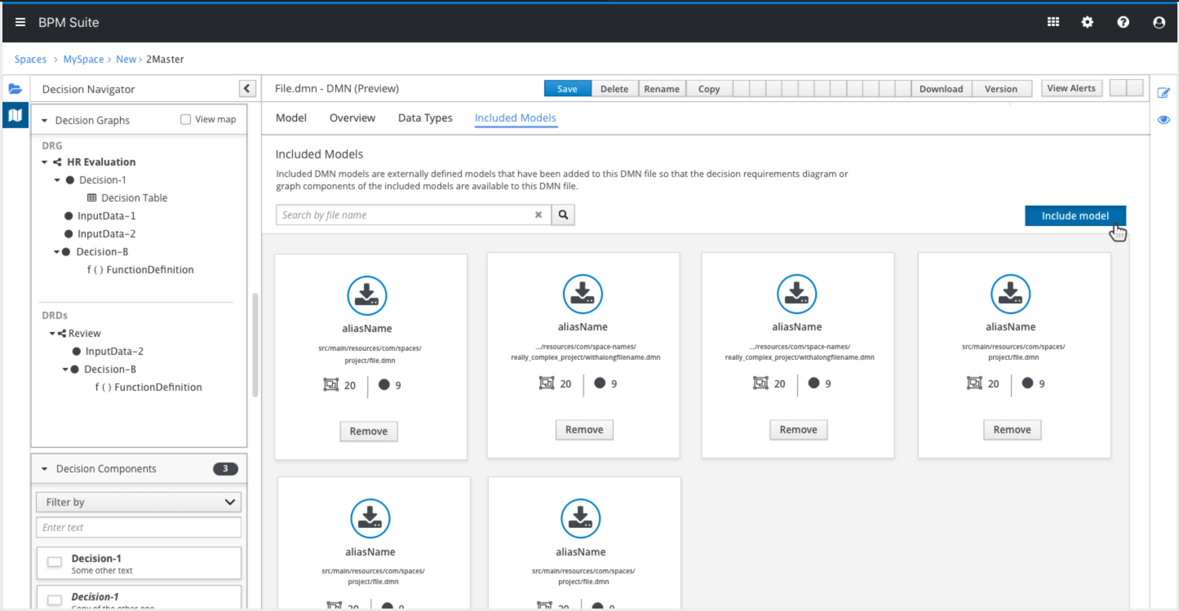
Task: Open the settings gear icon
Action: 1087,22
